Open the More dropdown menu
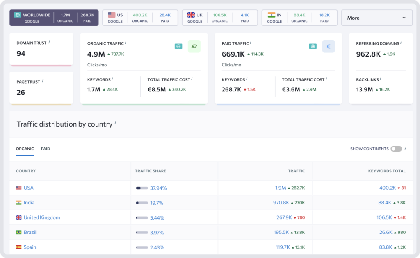The width and height of the screenshot is (420, 258). 377,17
